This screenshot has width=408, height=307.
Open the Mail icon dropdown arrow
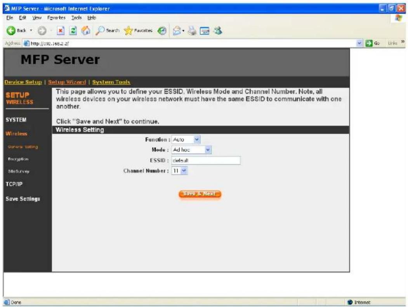coord(184,31)
